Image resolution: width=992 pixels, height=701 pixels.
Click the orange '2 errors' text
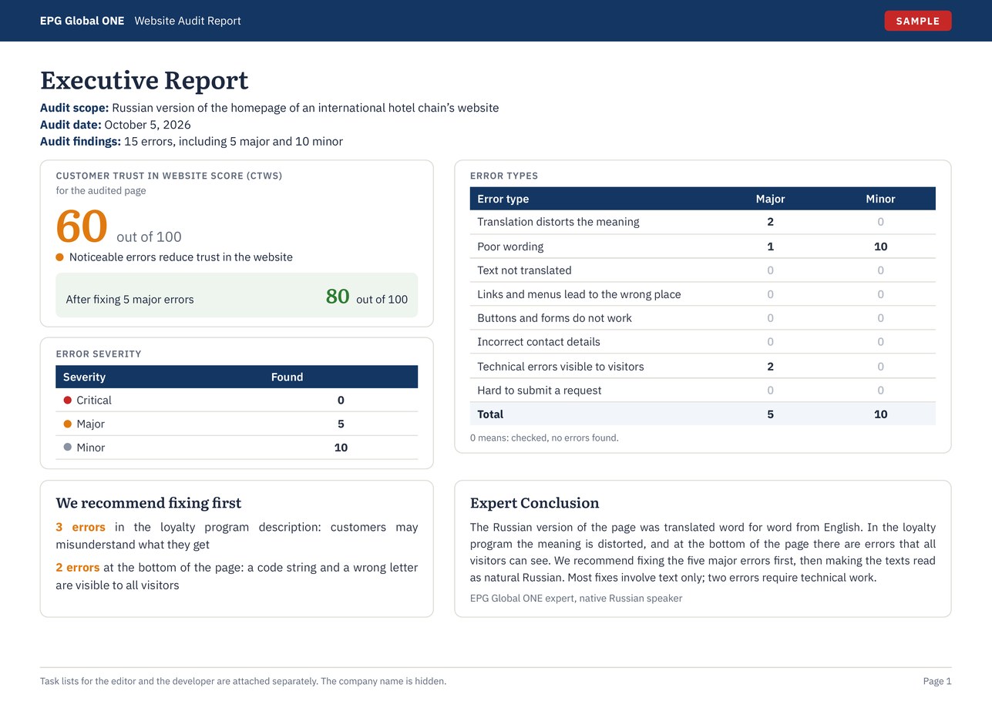pos(77,568)
